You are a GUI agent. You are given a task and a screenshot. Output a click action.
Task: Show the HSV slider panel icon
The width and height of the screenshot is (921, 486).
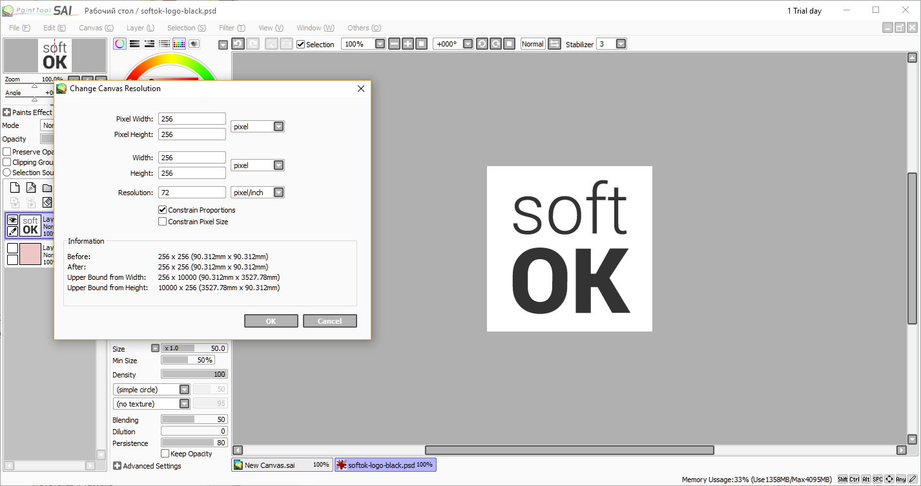(149, 44)
